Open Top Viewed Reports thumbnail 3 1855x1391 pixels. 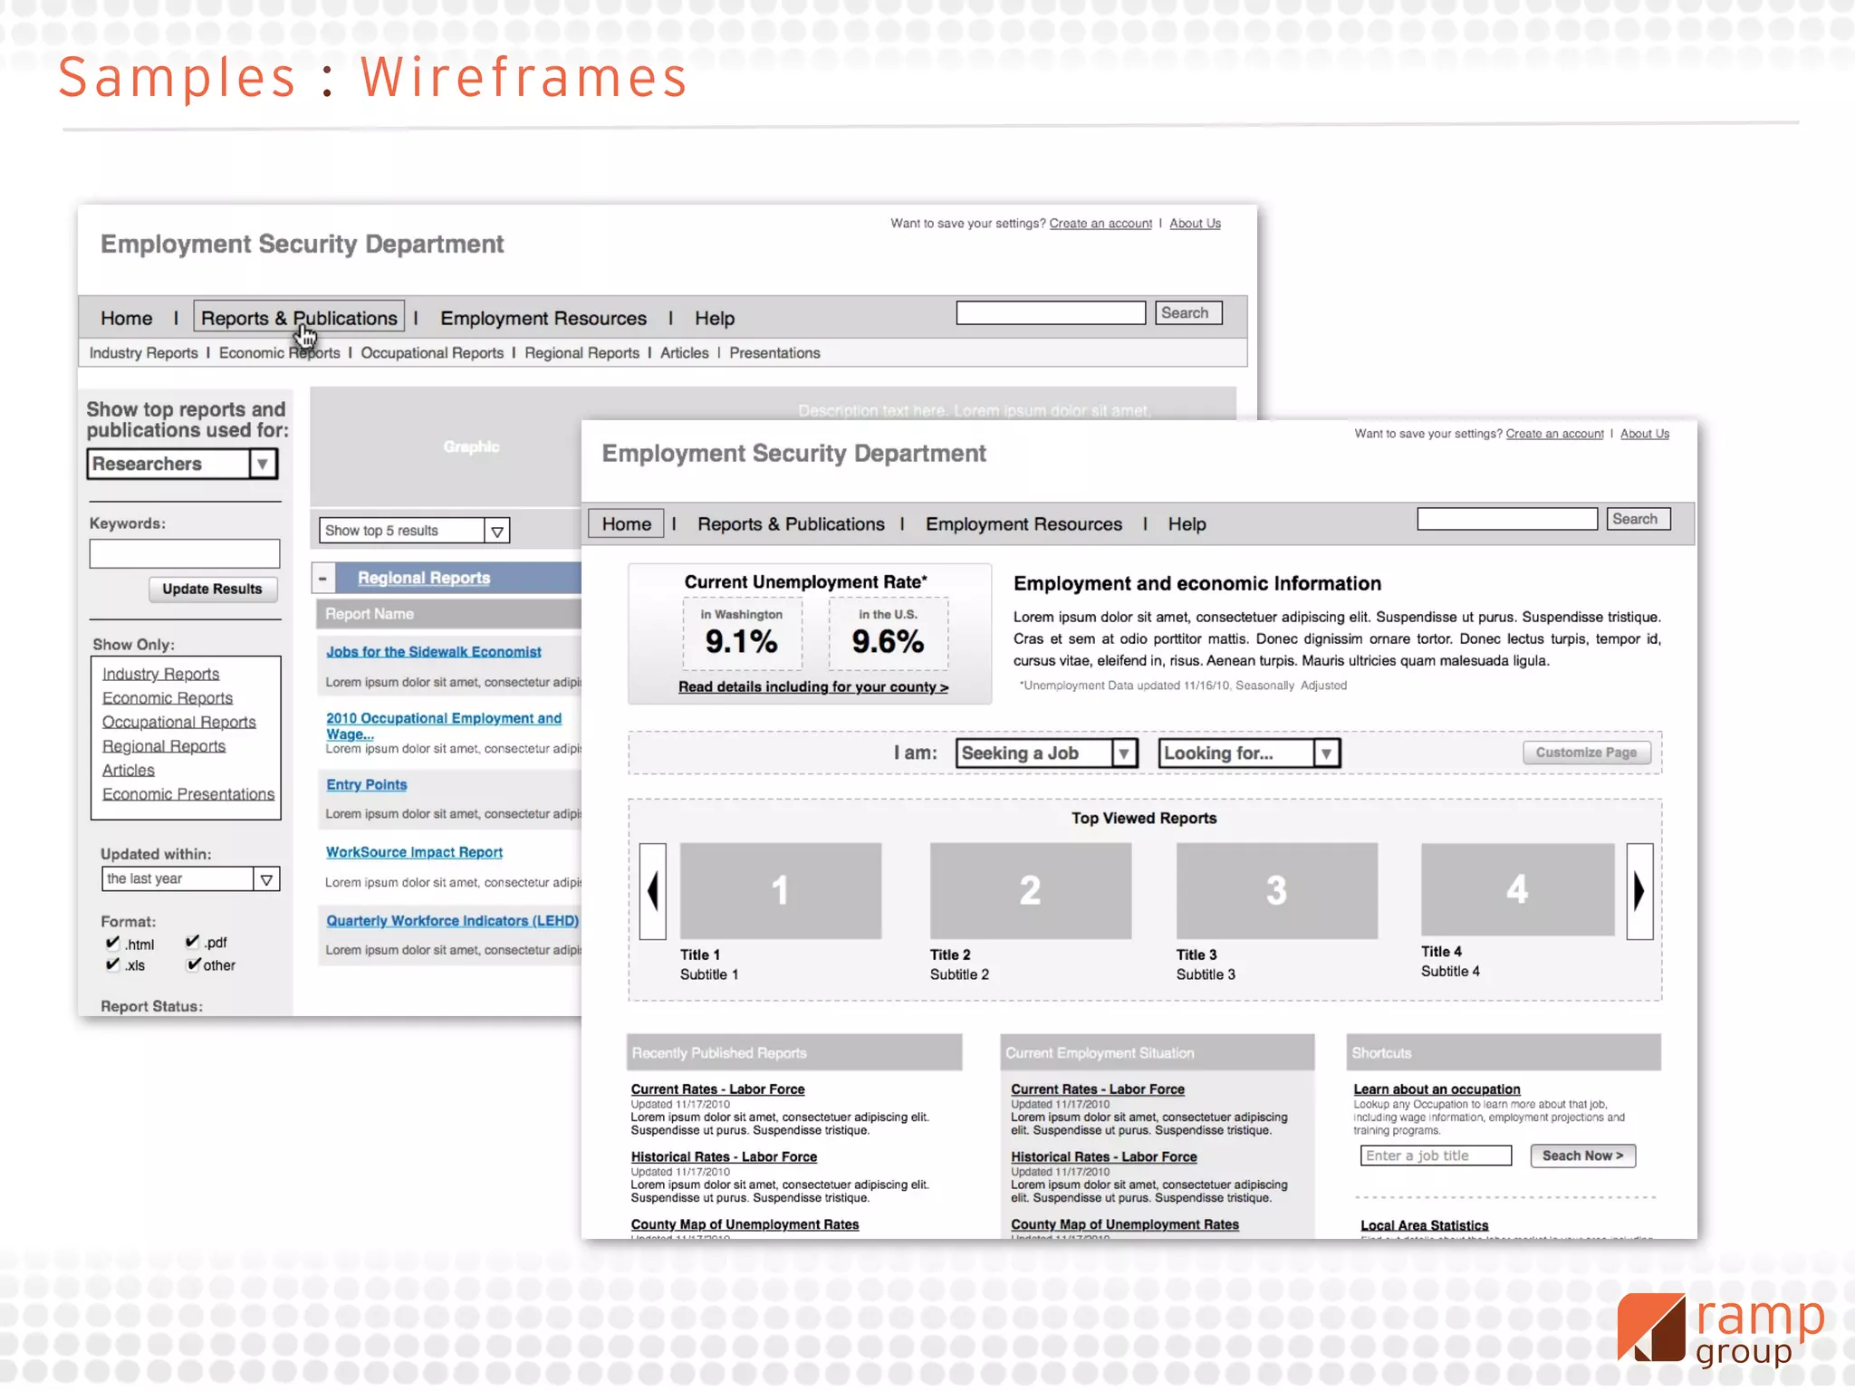click(1277, 891)
